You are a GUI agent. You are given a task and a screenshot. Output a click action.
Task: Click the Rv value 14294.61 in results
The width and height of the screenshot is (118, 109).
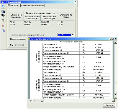coord(99,78)
